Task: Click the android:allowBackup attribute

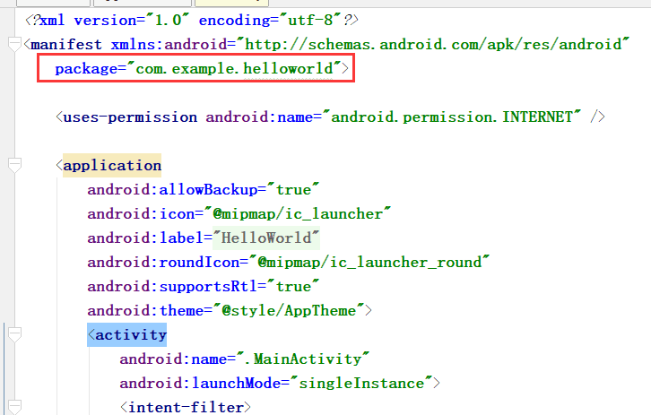Action: [172, 190]
